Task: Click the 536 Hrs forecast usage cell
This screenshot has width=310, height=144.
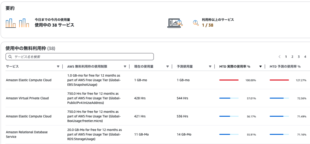Action: coord(183,116)
